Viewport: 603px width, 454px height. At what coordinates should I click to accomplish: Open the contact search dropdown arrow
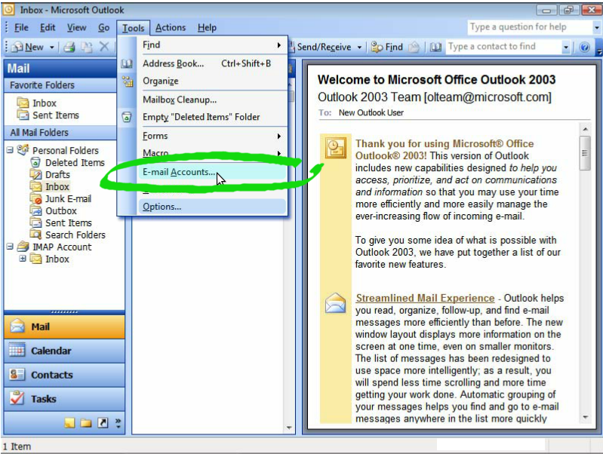pos(566,47)
